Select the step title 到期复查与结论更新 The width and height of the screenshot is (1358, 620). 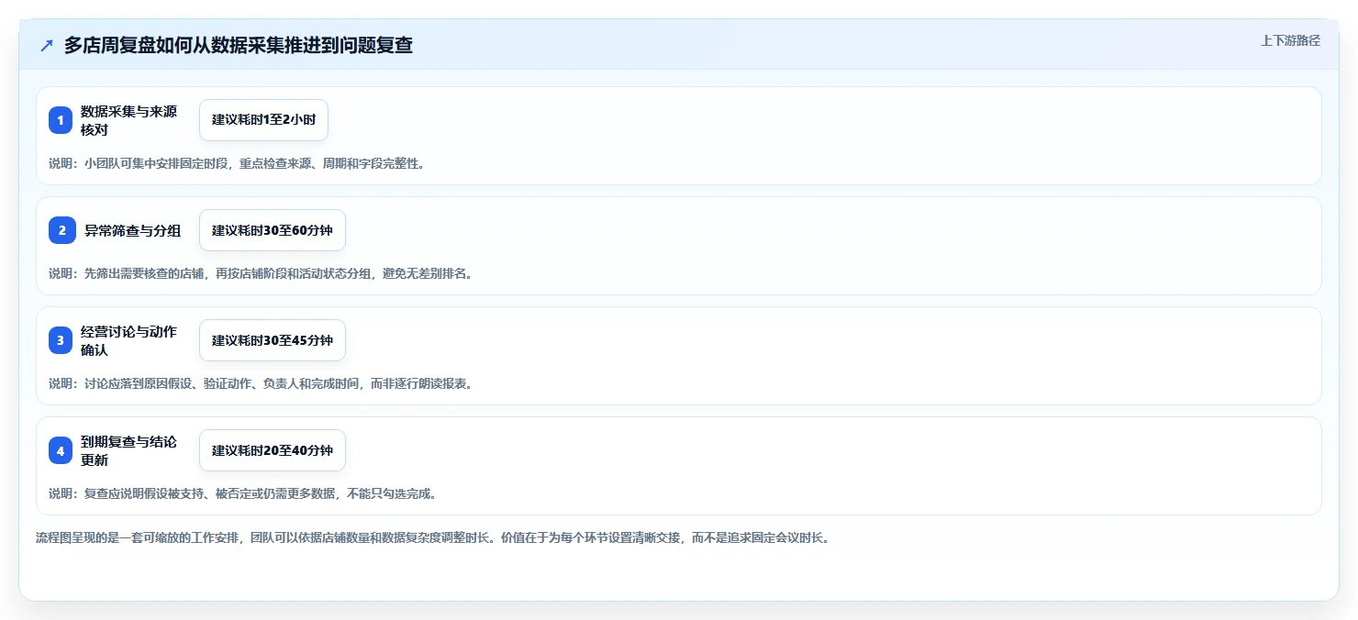pyautogui.click(x=129, y=450)
